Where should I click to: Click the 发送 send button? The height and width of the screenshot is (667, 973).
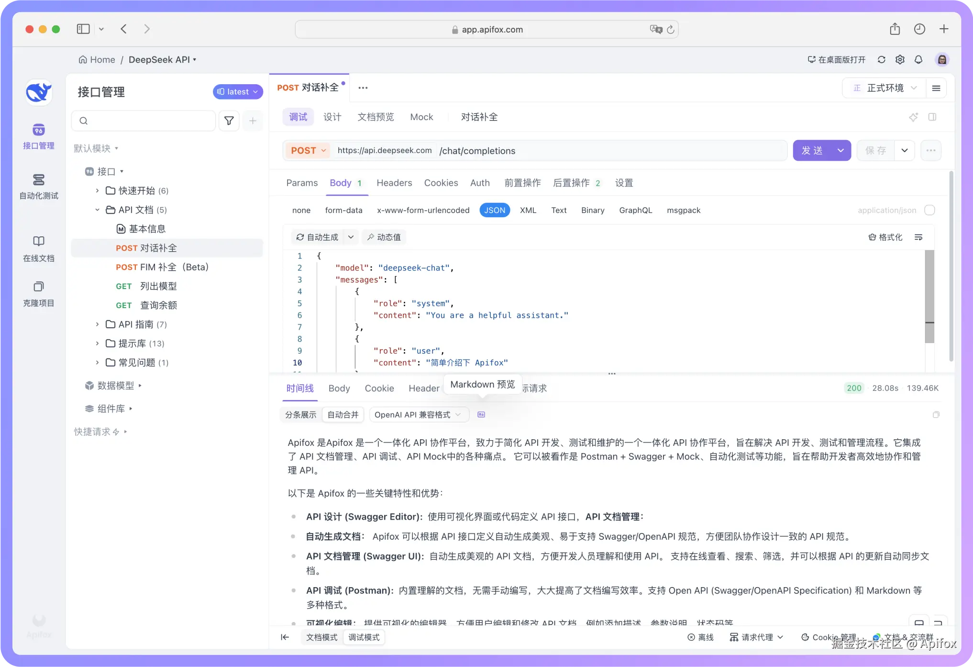pos(812,150)
